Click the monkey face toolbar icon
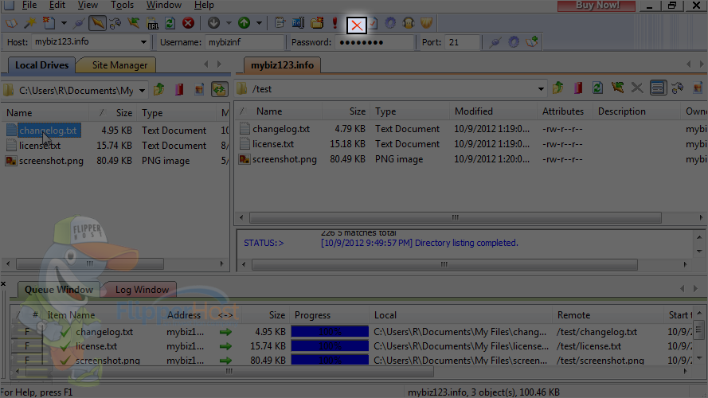 click(x=409, y=23)
